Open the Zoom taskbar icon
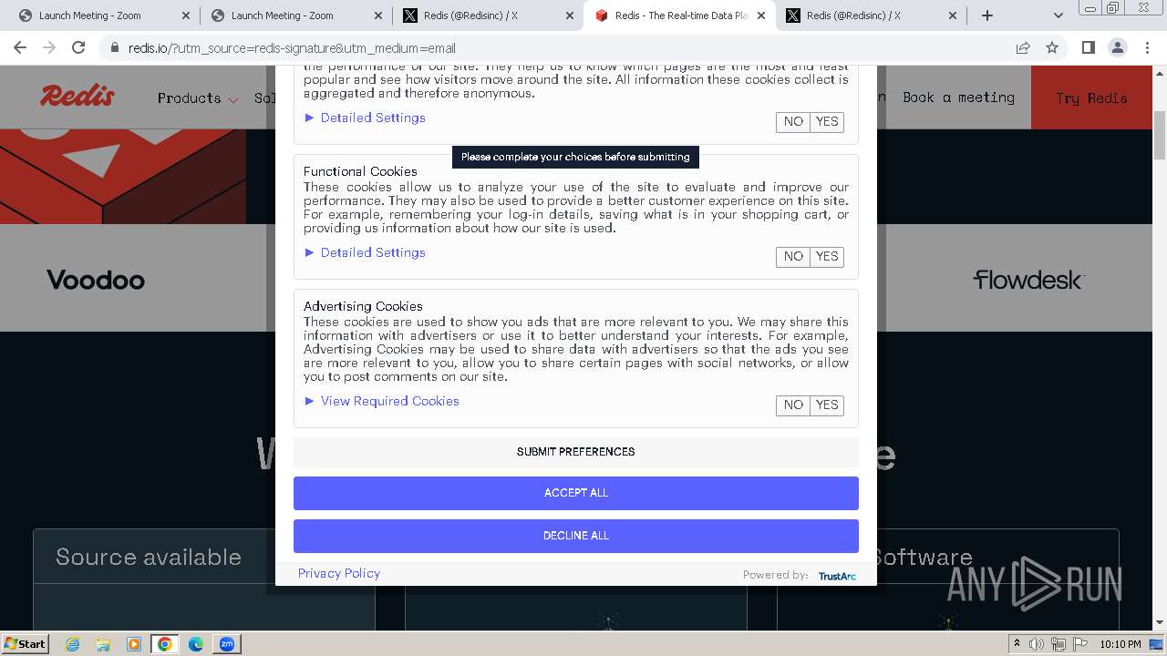1167x656 pixels. coord(226,644)
